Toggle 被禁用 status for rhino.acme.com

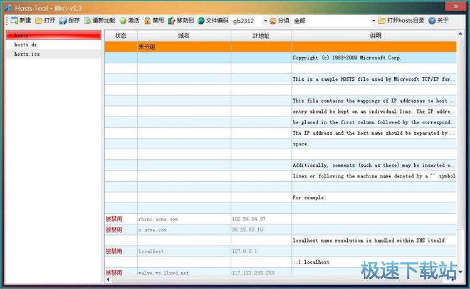tap(114, 219)
